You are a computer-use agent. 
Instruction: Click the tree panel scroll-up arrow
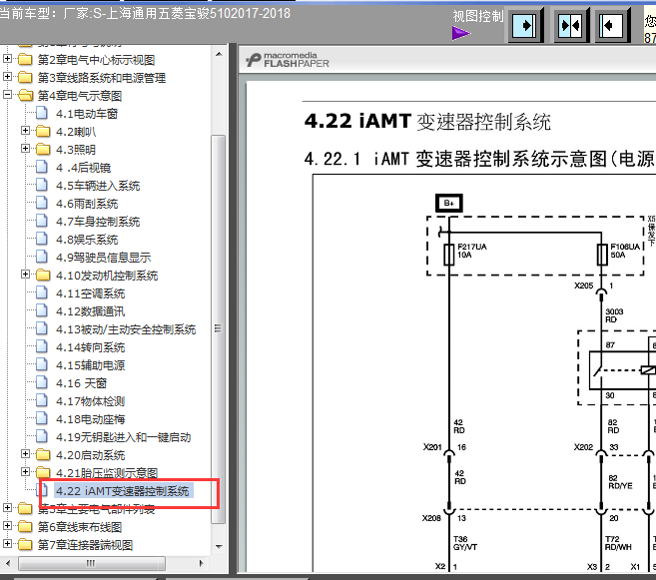click(x=219, y=54)
